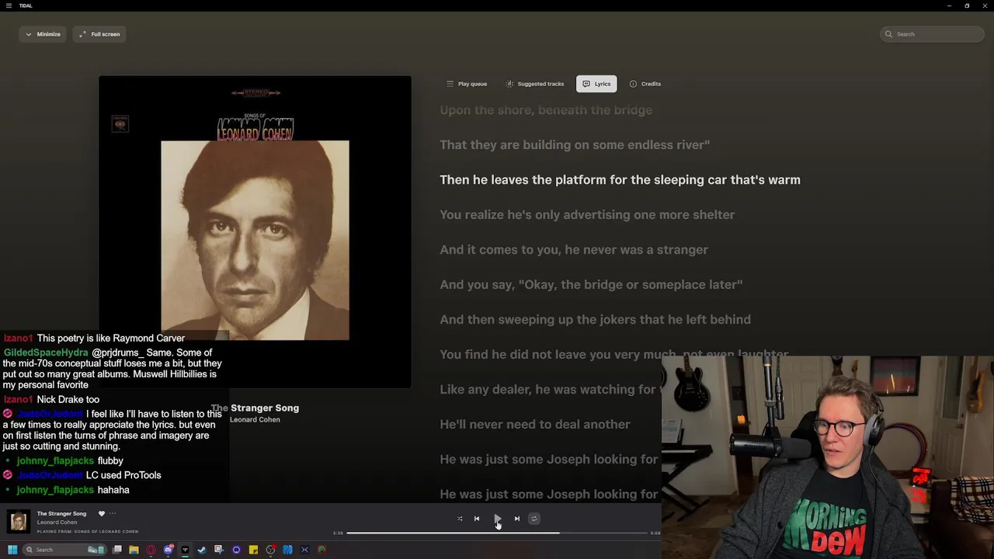Click the large Leonard Cohen album cover

[255, 231]
